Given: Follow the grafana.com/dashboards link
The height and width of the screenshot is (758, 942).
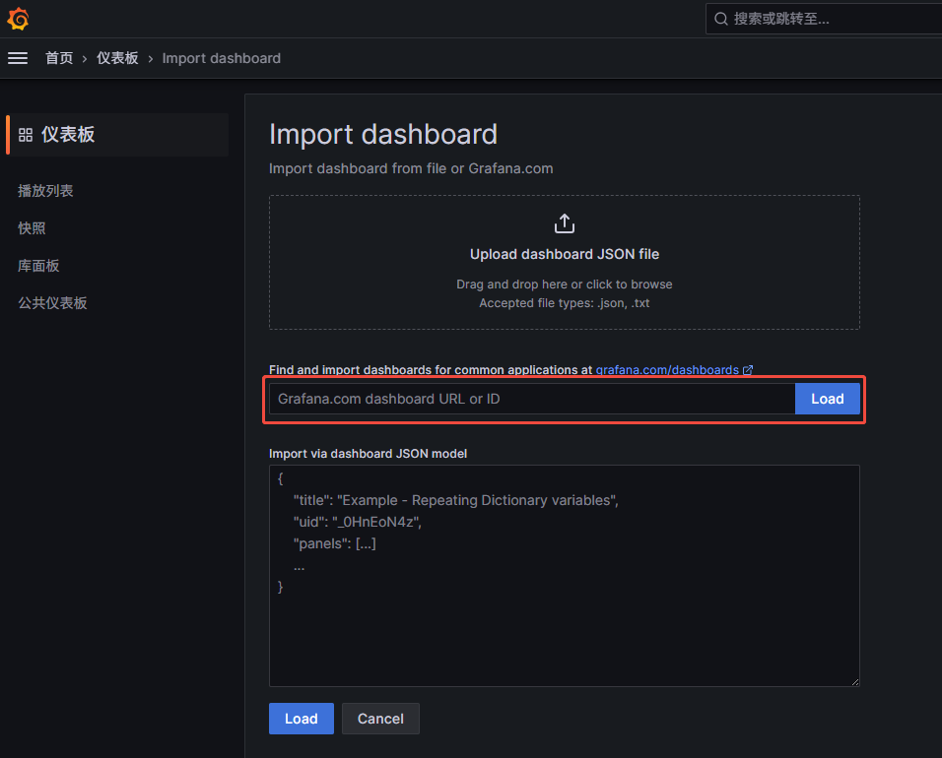Looking at the screenshot, I should pos(666,370).
